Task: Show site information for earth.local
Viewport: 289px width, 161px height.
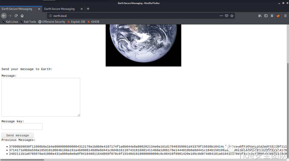Action: point(50,16)
